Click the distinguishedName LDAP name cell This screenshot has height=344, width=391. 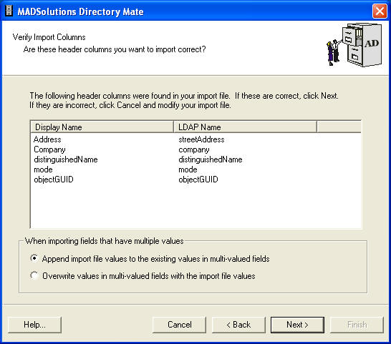tap(211, 159)
